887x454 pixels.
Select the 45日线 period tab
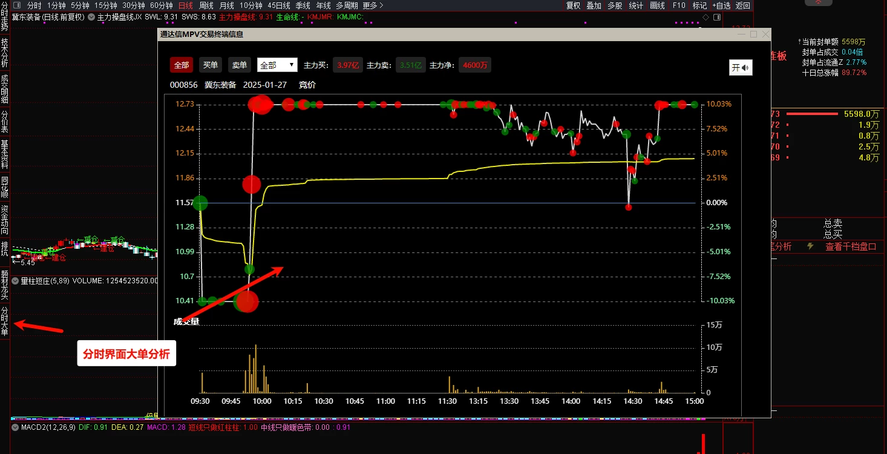(279, 5)
